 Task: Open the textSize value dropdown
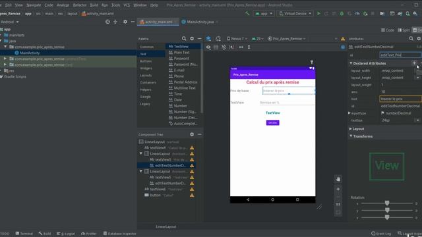click(417, 120)
